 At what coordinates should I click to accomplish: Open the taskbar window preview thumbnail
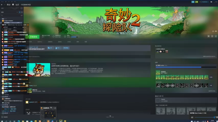click(x=48, y=114)
